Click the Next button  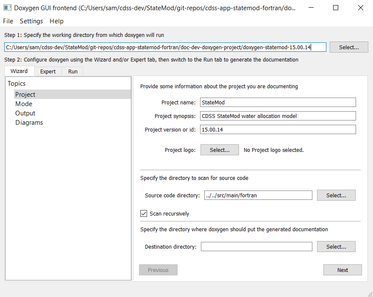coord(342,270)
